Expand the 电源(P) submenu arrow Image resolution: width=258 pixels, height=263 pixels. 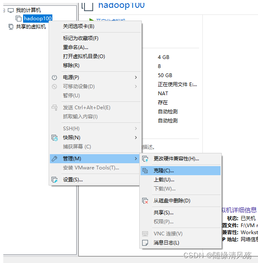136,77
